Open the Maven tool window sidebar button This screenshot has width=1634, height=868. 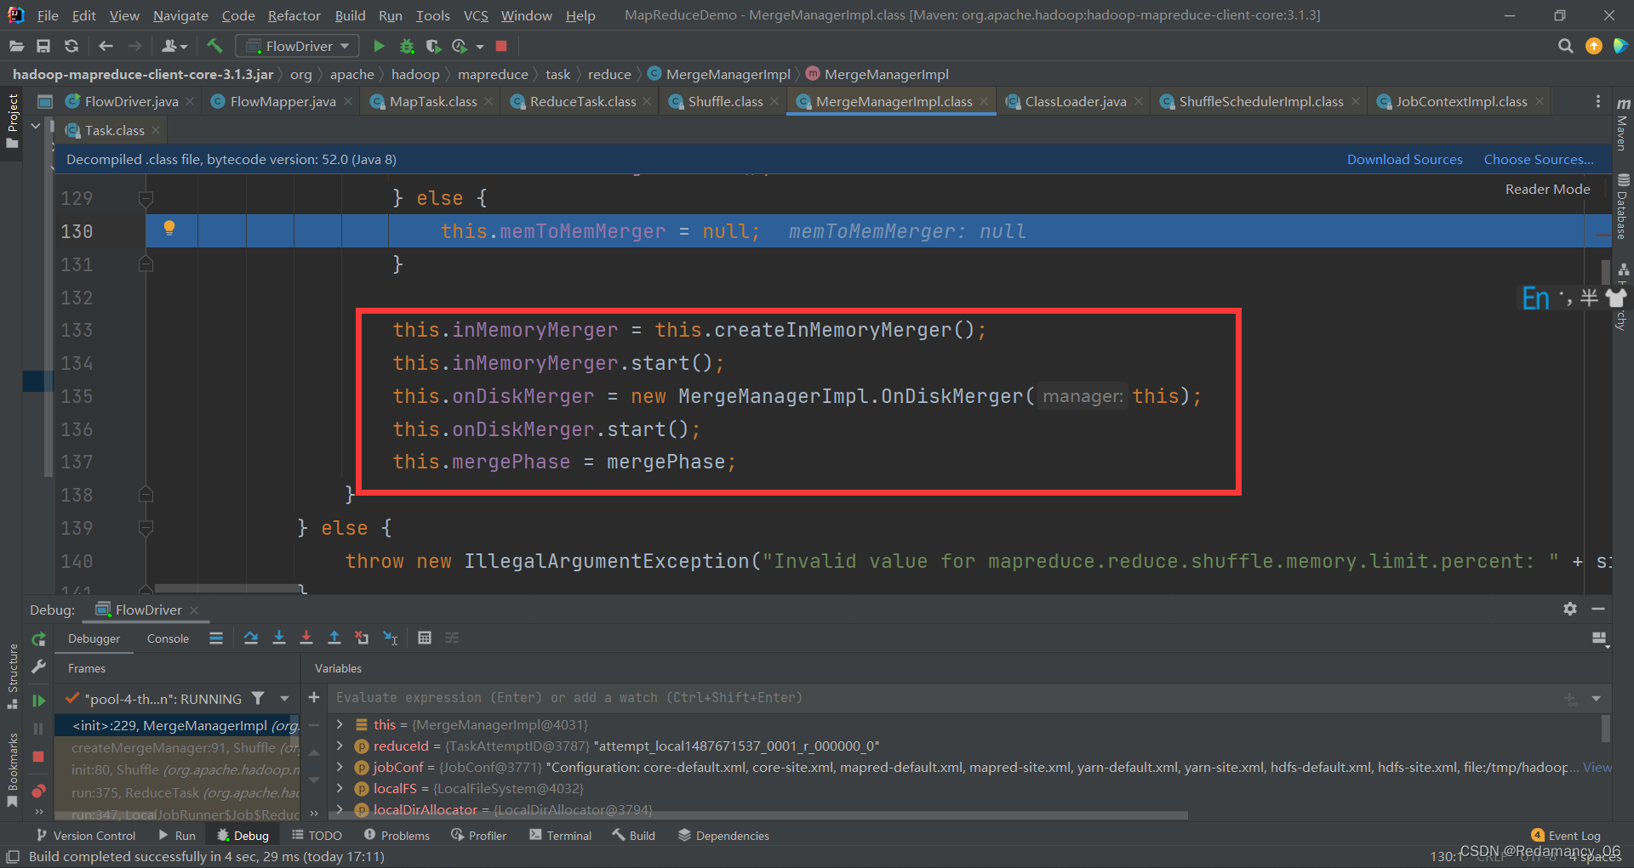1622,125
